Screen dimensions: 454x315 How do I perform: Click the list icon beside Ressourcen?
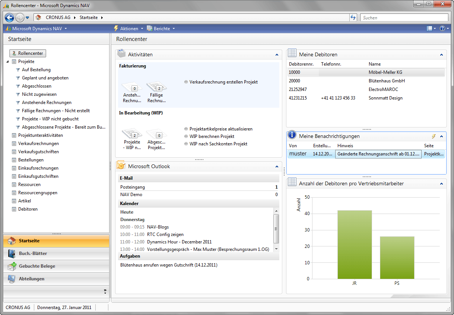[x=14, y=185]
